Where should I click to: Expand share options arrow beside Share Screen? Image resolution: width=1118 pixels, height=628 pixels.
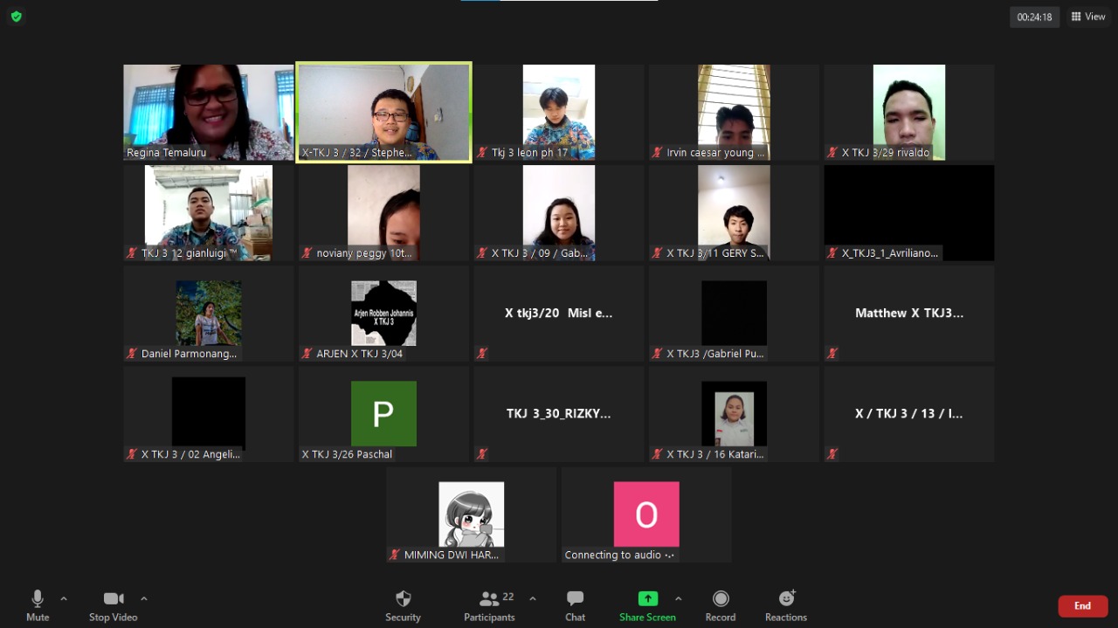pos(678,598)
